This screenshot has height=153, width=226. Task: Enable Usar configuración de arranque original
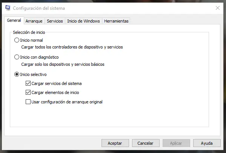[28, 102]
